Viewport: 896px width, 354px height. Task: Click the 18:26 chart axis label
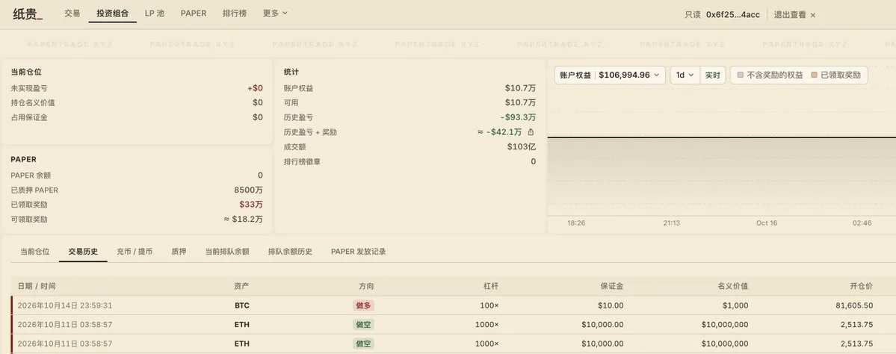(576, 223)
